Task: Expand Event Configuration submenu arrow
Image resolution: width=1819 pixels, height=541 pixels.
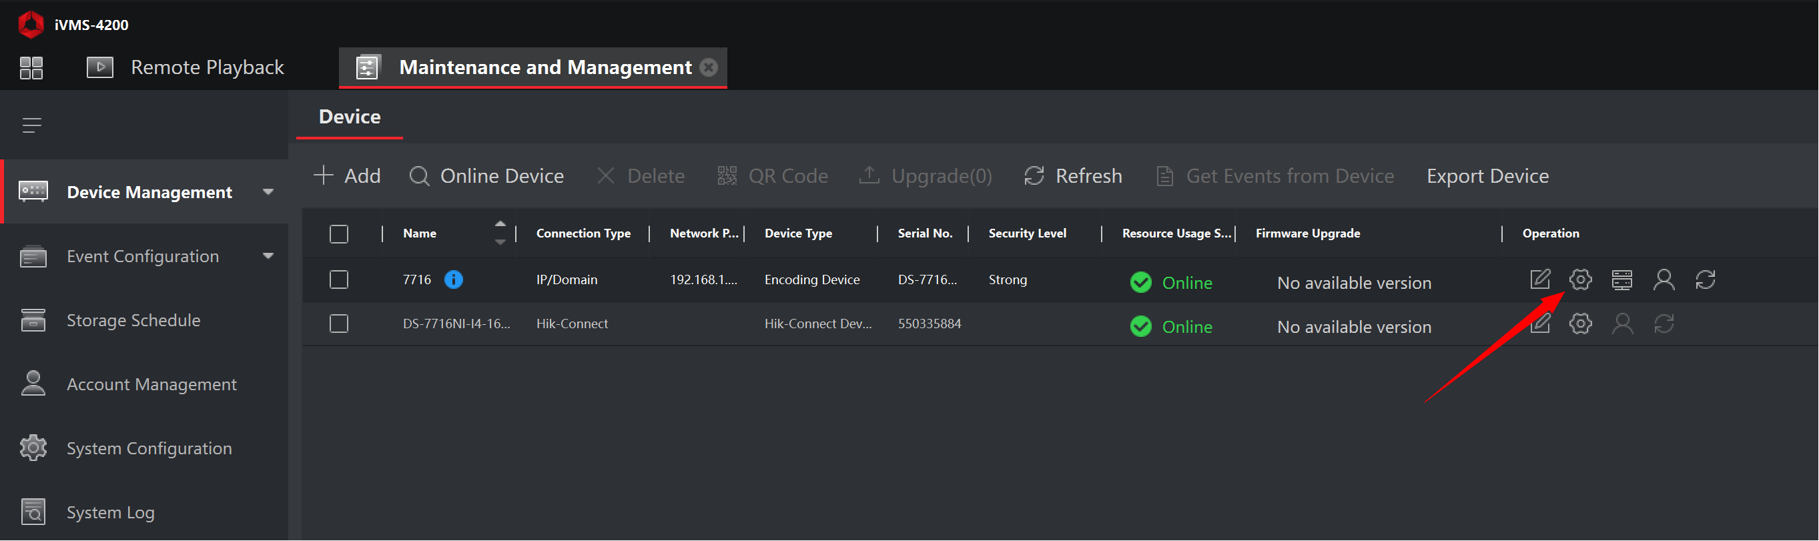Action: tap(268, 256)
